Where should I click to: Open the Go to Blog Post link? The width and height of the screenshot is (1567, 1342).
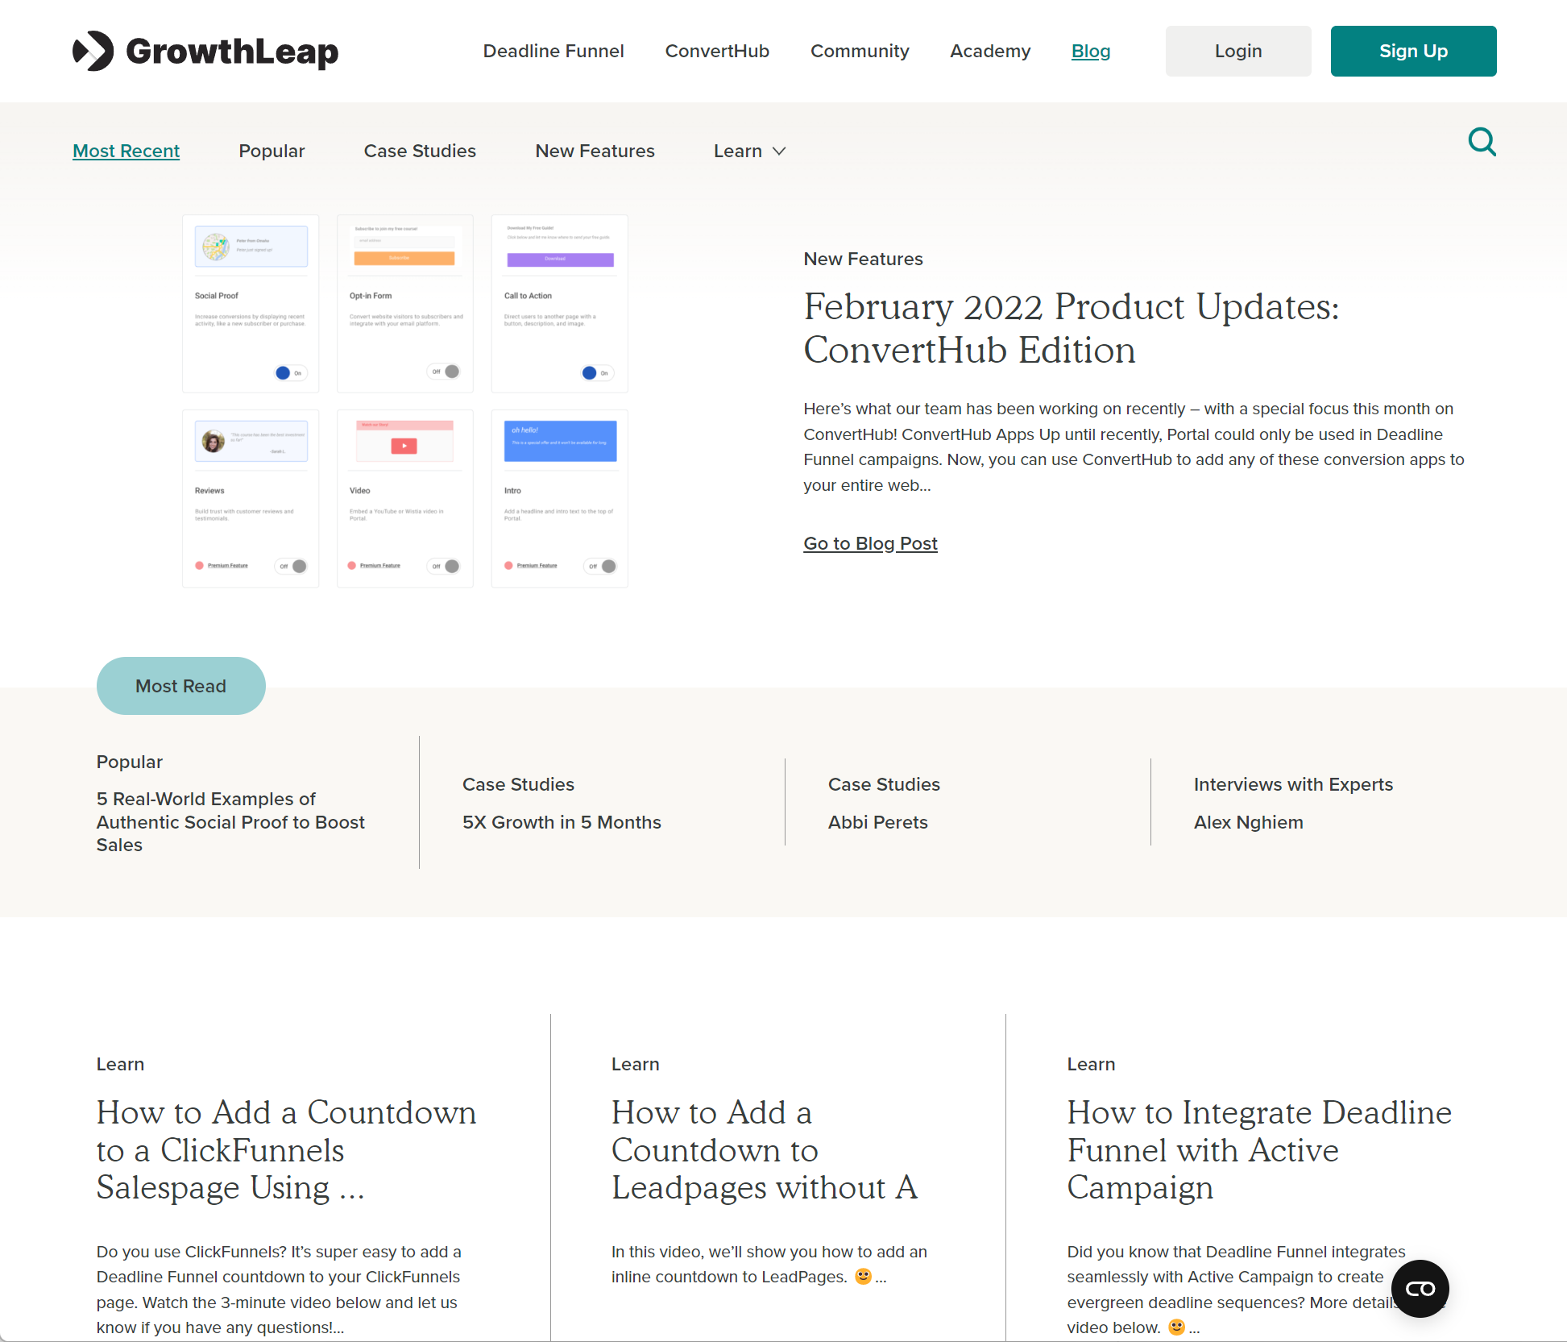tap(870, 543)
